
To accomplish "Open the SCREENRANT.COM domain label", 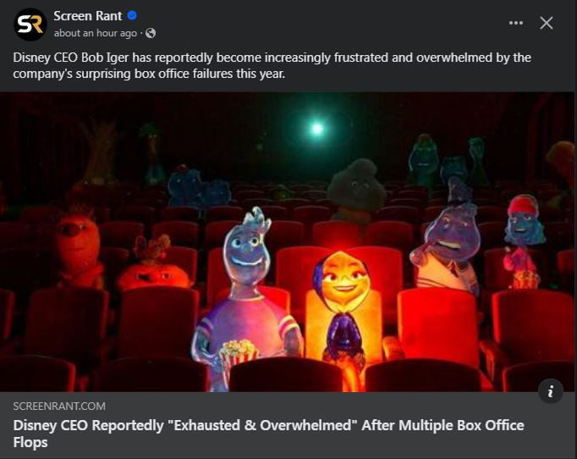I will [59, 406].
